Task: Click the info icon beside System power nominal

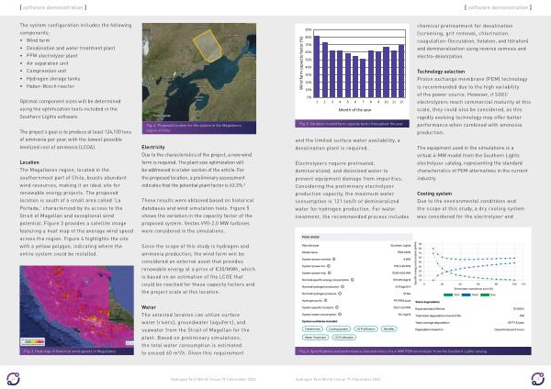Action: (334, 259)
